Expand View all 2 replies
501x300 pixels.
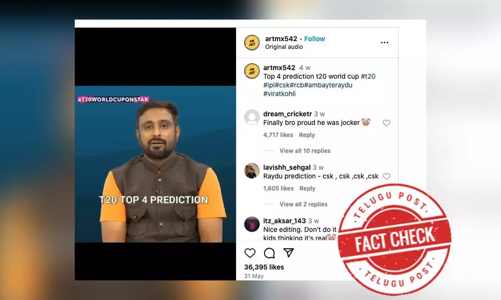click(304, 204)
